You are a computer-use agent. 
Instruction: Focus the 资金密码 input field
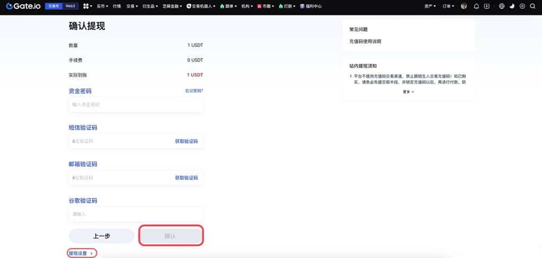point(135,105)
